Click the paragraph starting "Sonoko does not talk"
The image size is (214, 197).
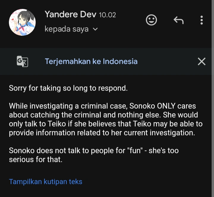94,155
